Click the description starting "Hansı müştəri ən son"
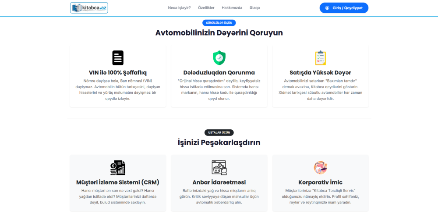 (118, 196)
